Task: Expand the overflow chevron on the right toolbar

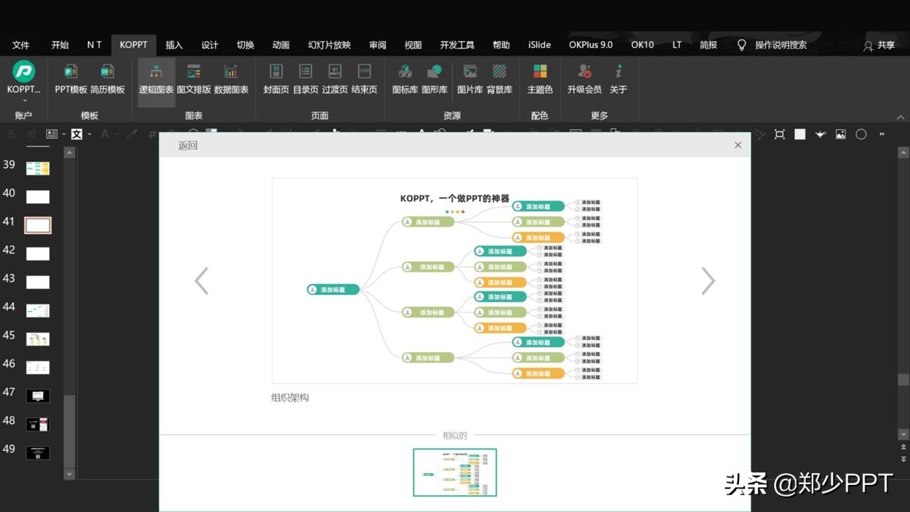Action: 882,134
